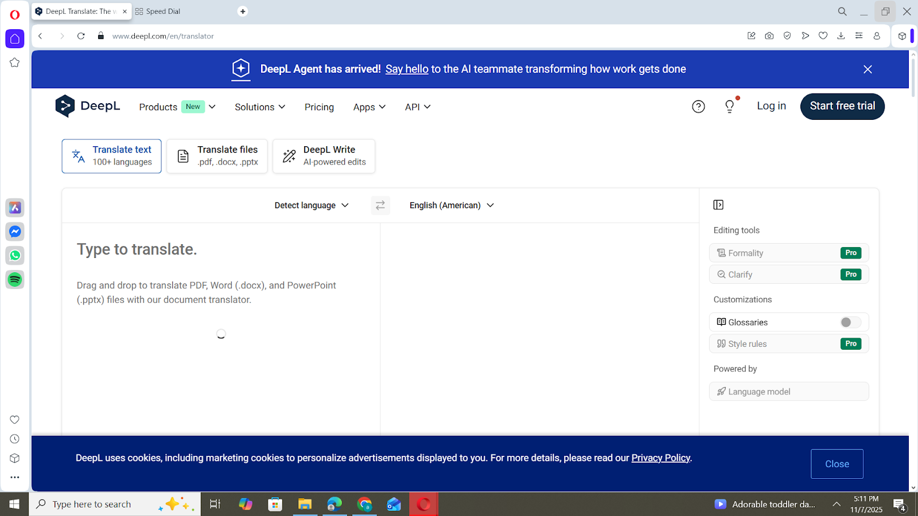Open Spotify from Opera sidebar

tap(15, 280)
